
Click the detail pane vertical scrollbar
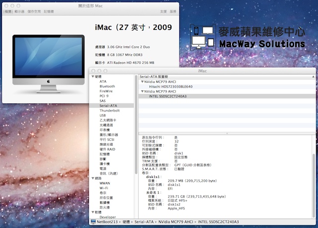[x=314, y=186]
